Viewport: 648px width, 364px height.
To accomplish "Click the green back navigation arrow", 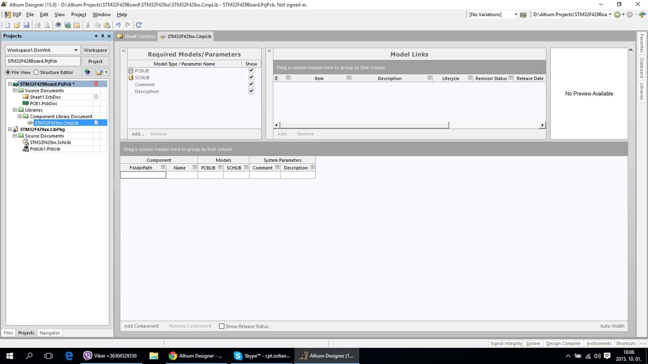I will [617, 15].
